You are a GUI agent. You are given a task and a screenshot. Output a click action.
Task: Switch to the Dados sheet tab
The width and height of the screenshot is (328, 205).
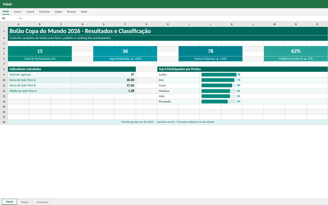pyautogui.click(x=25, y=202)
